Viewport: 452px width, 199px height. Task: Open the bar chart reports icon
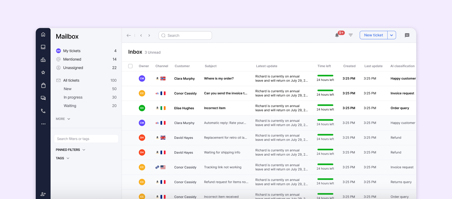coord(43,60)
